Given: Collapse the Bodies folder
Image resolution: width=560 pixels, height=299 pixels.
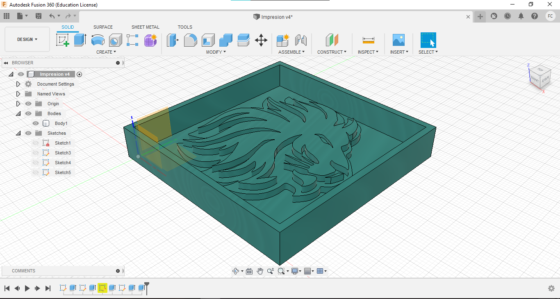Looking at the screenshot, I should 18,113.
